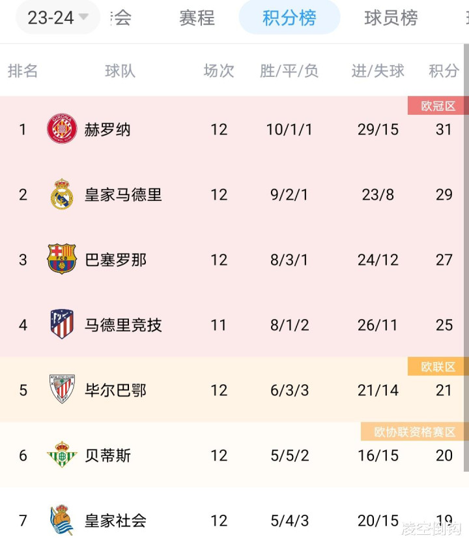Click the Real Madrid crest icon
Screen dimensions: 469x546
(x=62, y=194)
